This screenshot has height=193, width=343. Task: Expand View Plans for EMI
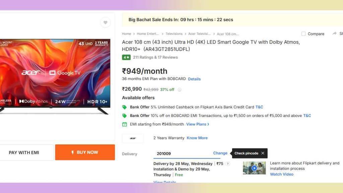click(198, 124)
